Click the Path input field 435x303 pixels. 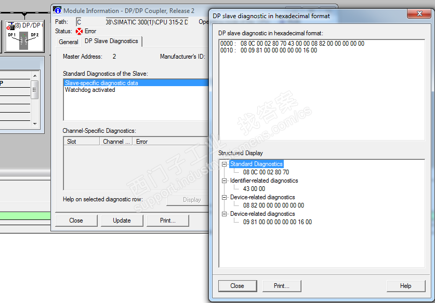(133, 22)
